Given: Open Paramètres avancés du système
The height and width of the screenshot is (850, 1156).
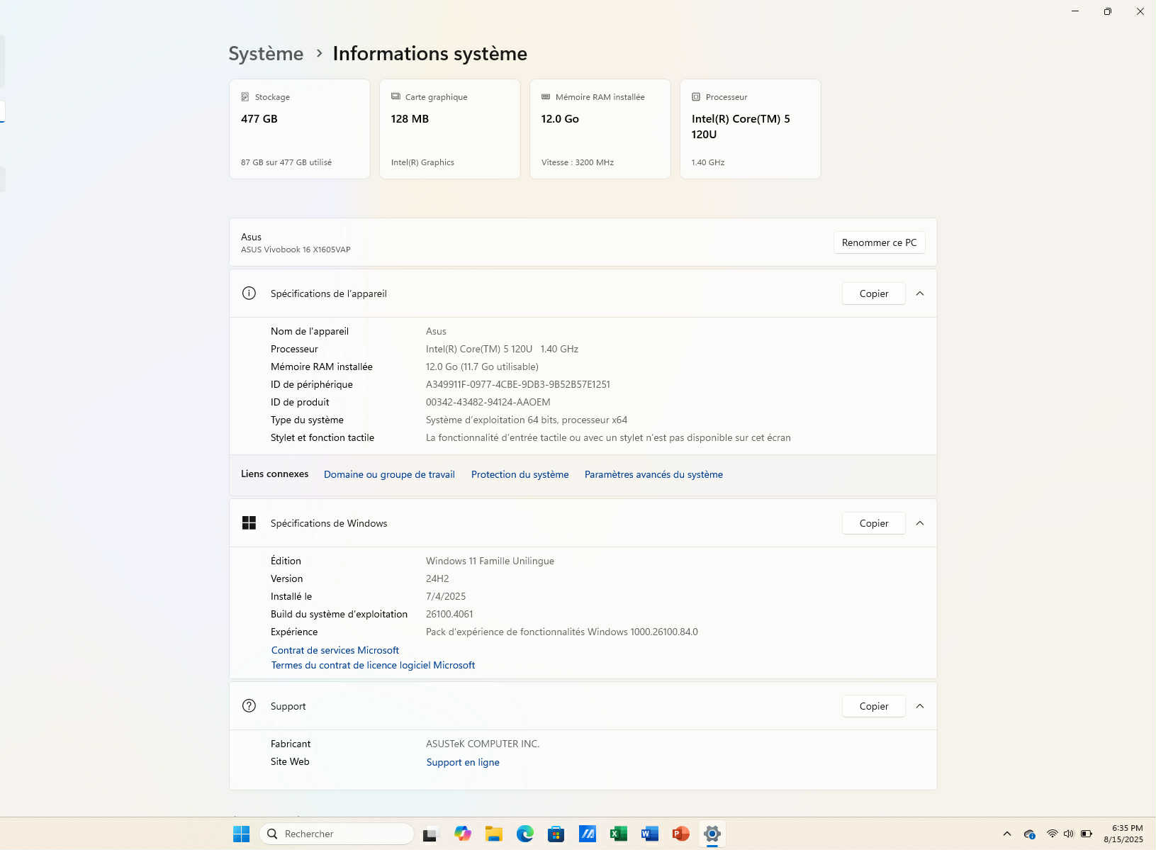Looking at the screenshot, I should (x=653, y=474).
